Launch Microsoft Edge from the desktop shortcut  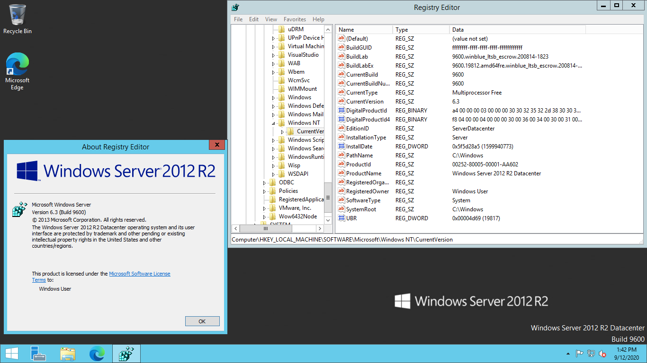pyautogui.click(x=18, y=71)
